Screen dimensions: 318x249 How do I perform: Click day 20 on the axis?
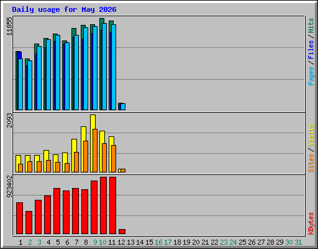(x=196, y=242)
